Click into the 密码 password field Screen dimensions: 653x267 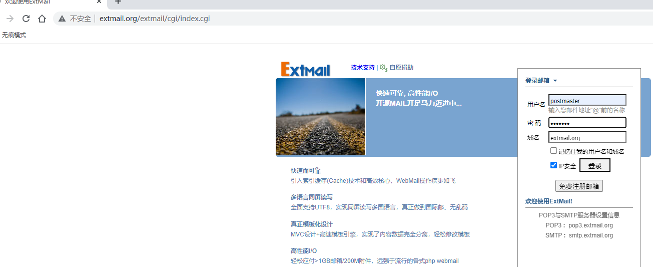(x=587, y=123)
